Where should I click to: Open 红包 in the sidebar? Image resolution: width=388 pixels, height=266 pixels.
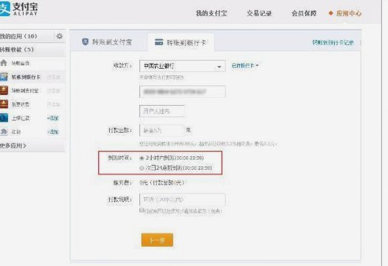[x=16, y=132]
